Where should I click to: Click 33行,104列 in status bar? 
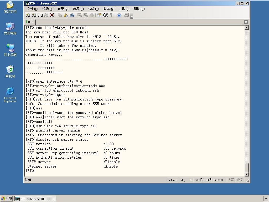204,180
